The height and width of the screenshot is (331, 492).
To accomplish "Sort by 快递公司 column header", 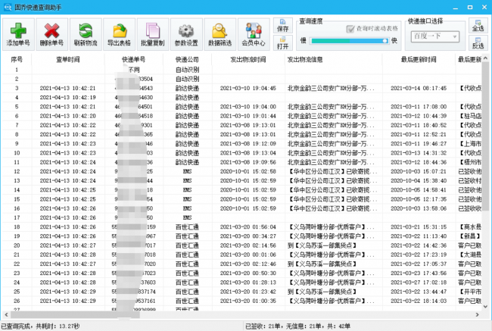I will click(187, 59).
